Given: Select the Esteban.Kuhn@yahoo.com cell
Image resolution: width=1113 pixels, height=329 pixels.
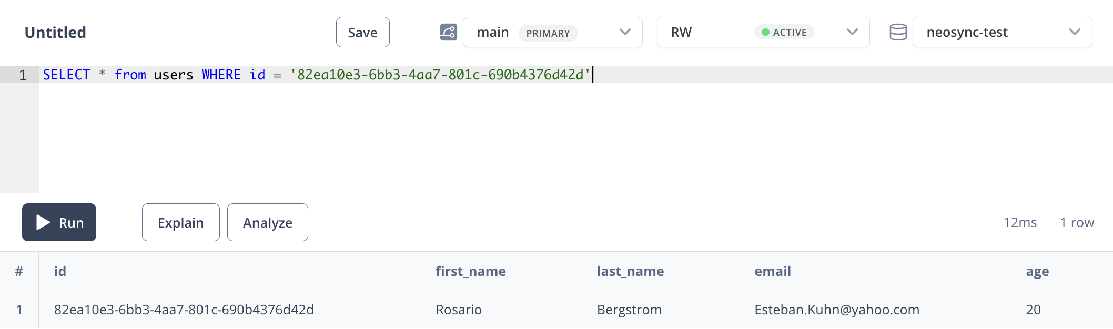Looking at the screenshot, I should [837, 310].
